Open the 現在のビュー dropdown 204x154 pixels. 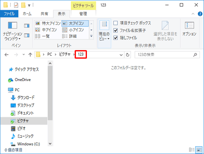point(104,33)
